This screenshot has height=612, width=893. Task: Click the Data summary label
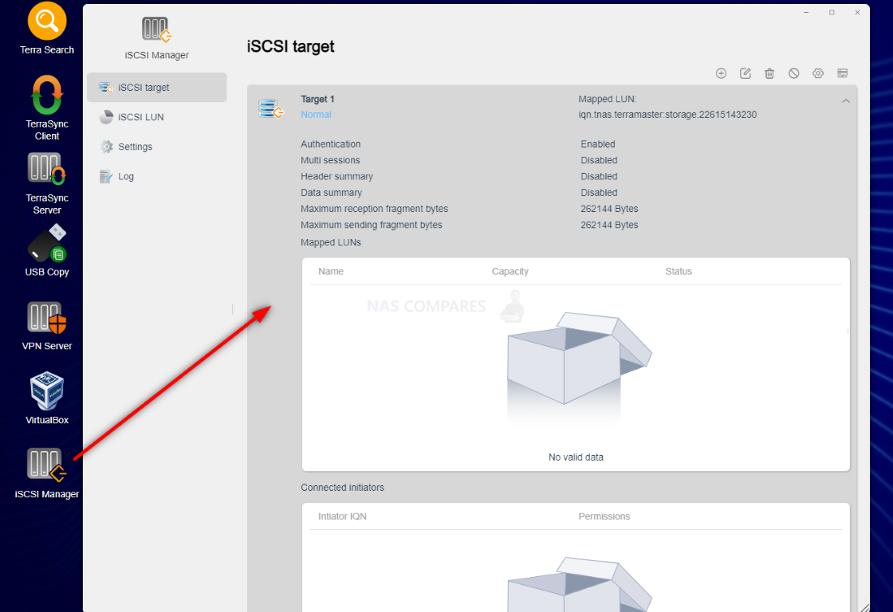pyautogui.click(x=331, y=192)
